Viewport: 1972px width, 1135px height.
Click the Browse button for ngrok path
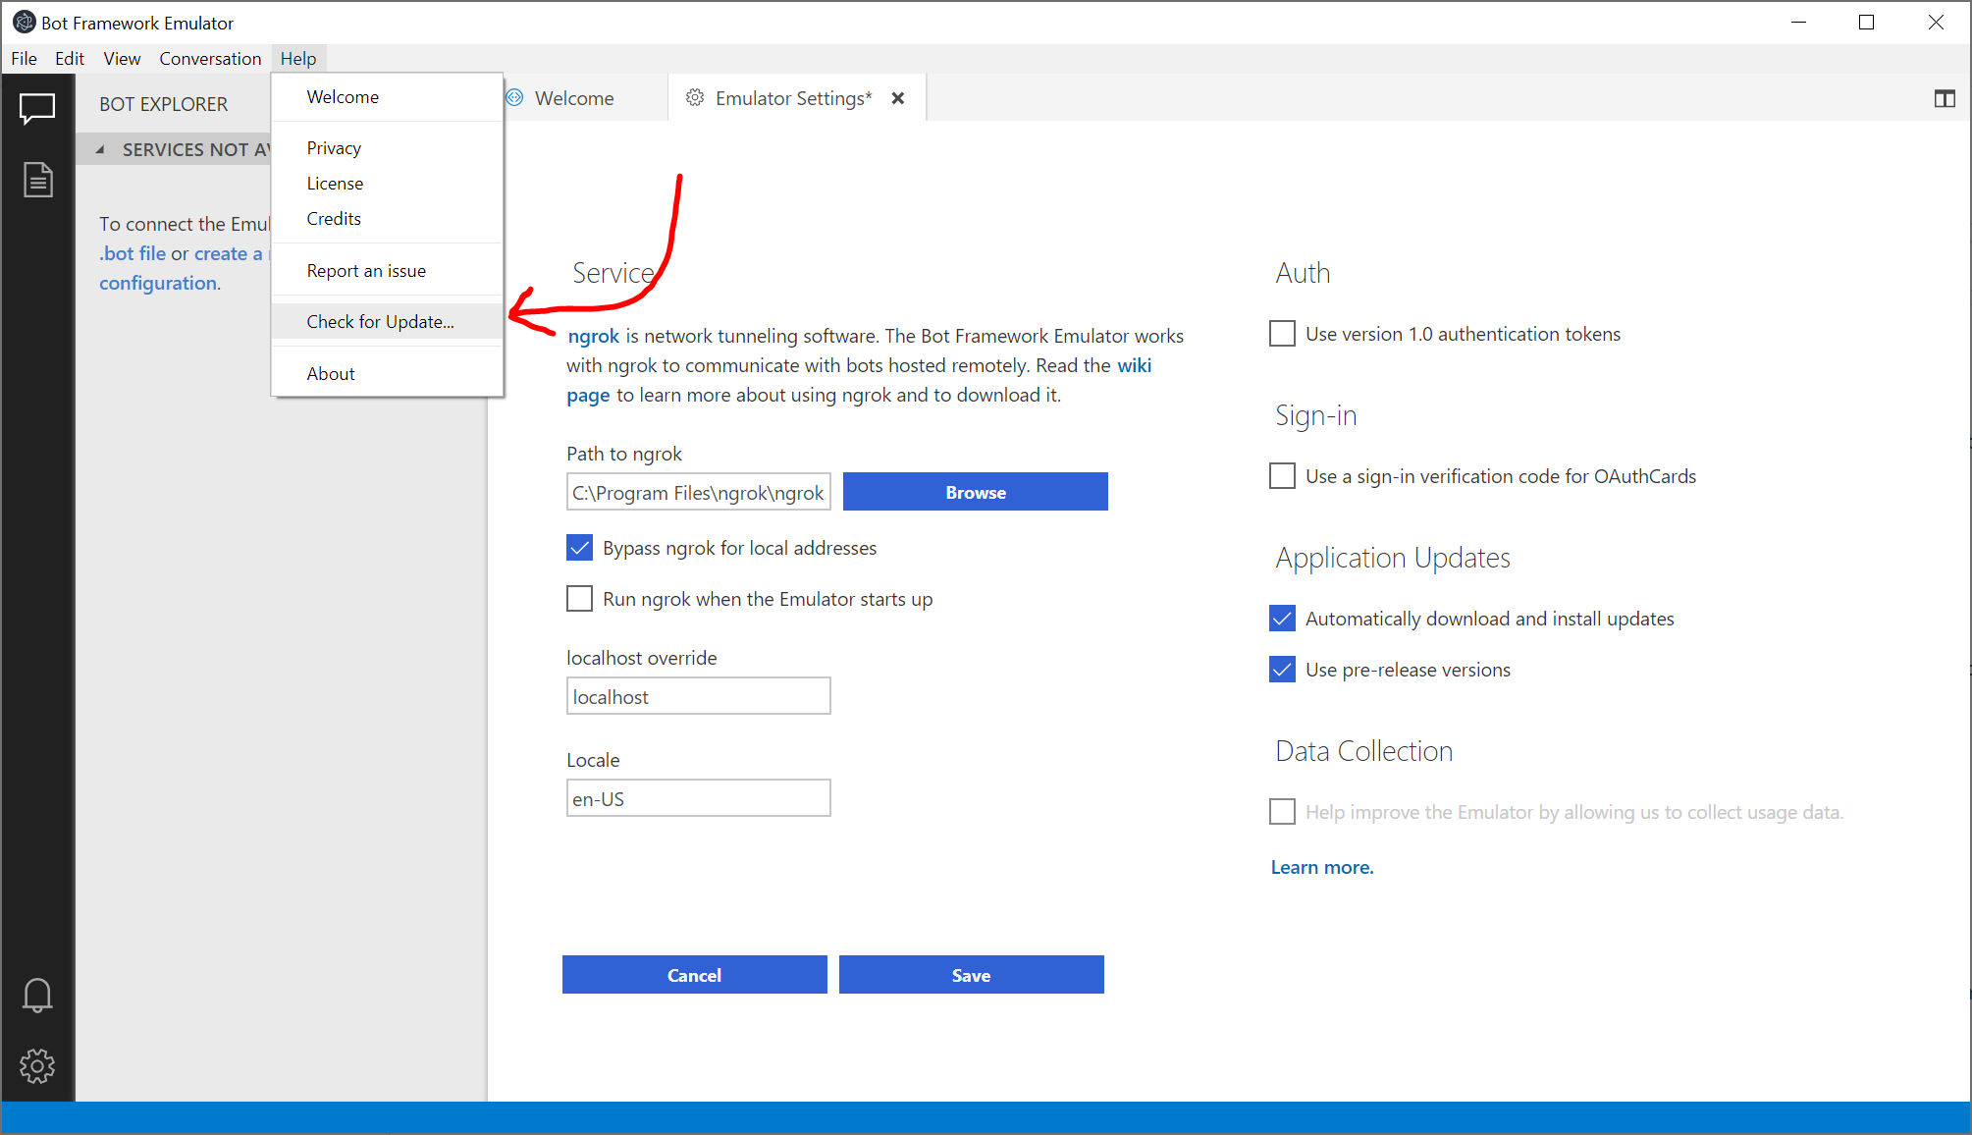pyautogui.click(x=975, y=492)
